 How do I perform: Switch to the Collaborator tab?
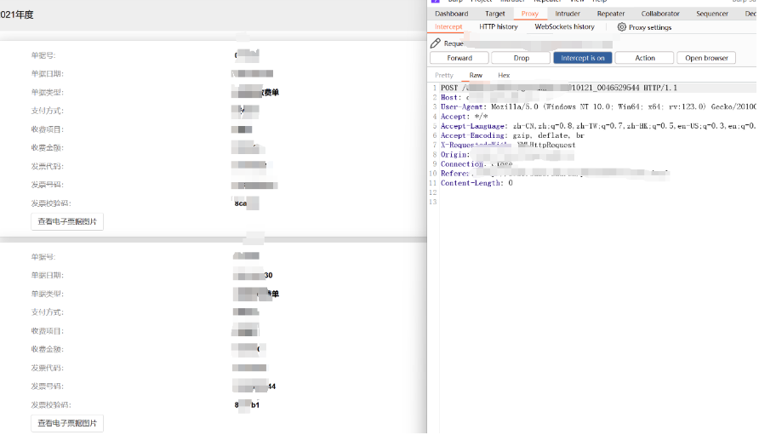click(660, 14)
